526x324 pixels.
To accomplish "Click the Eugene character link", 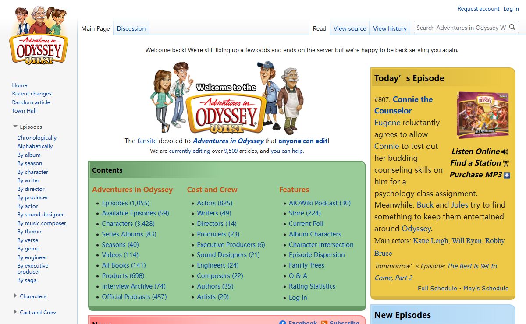I will pos(387,123).
